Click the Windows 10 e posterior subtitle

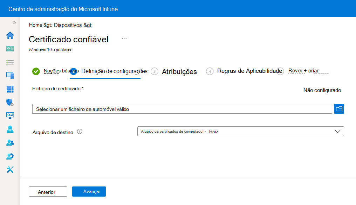point(50,50)
